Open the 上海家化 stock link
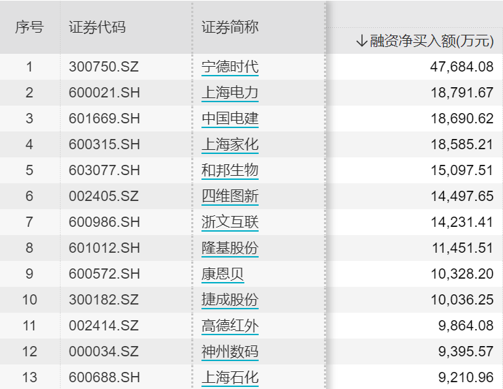Image resolution: width=503 pixels, height=389 pixels. tap(230, 144)
